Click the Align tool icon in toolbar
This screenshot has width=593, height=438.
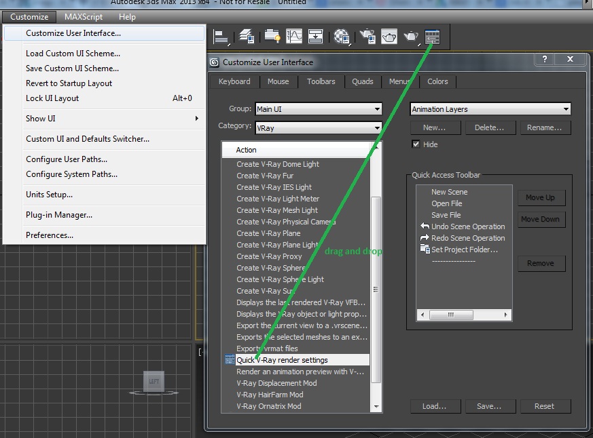pos(221,37)
